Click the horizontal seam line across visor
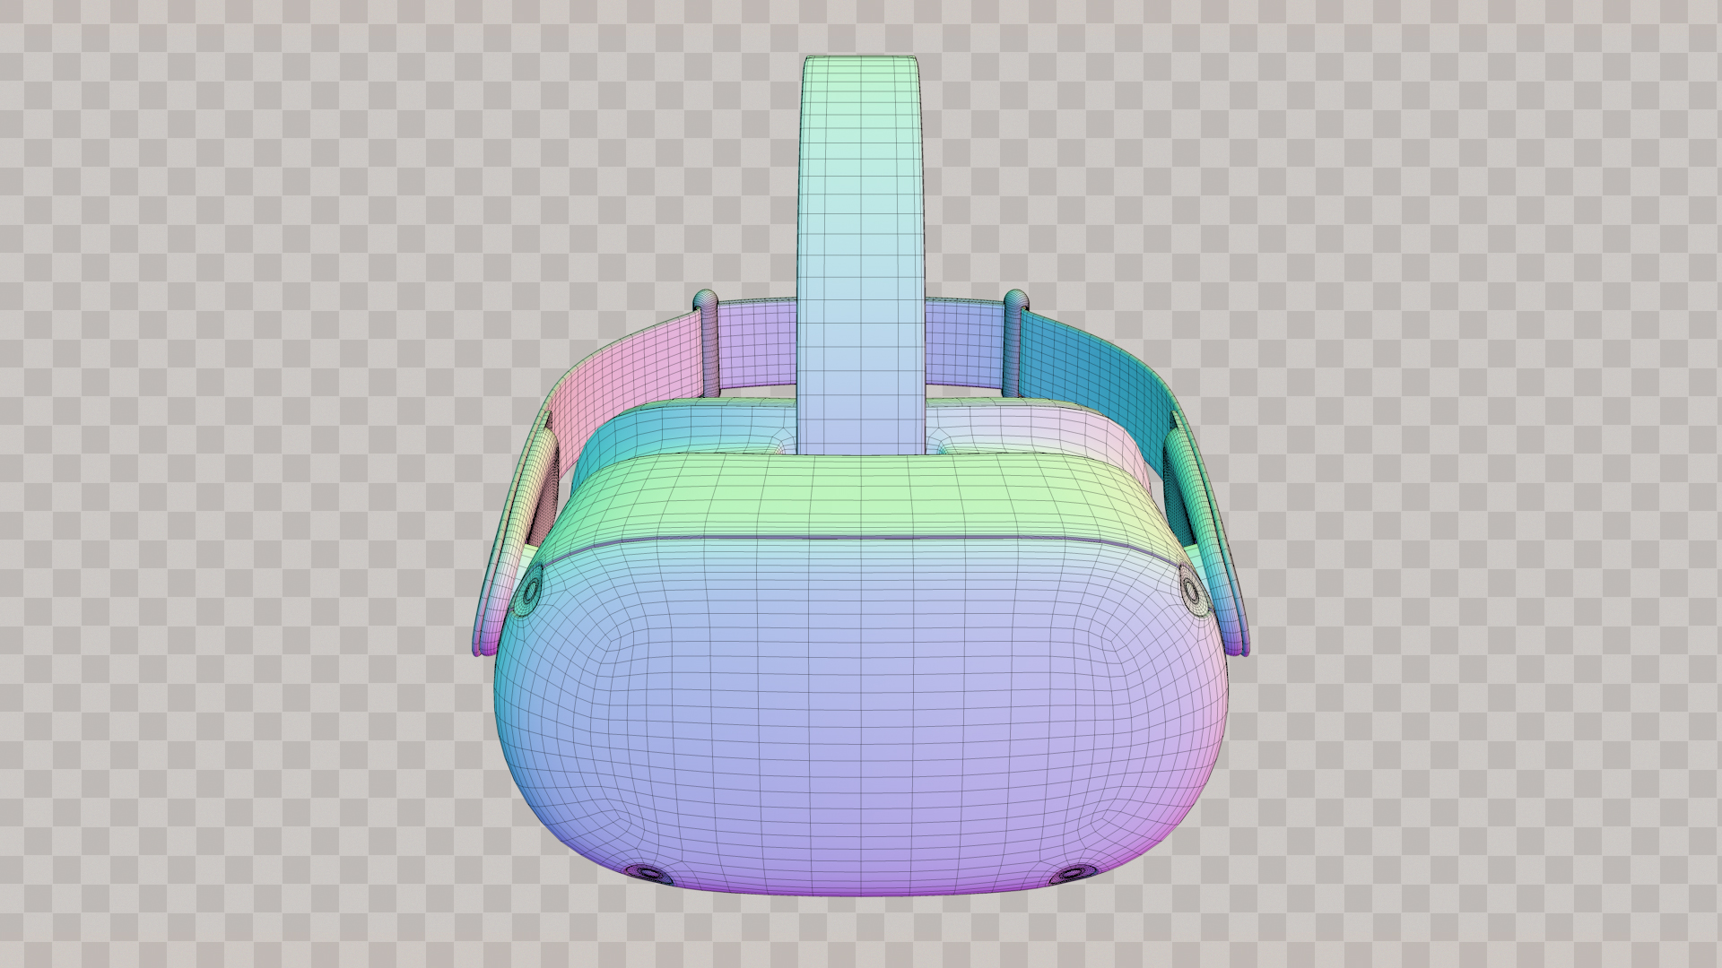This screenshot has width=1722, height=968. coord(861,539)
